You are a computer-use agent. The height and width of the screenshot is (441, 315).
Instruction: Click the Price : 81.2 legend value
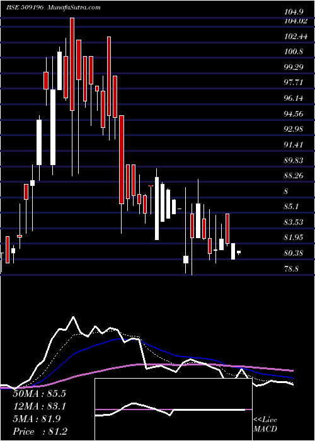coord(40,432)
